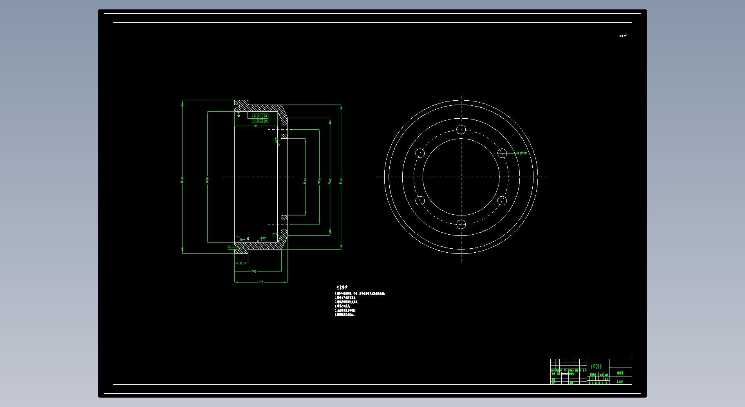
Task: Select the upper-right bolt hole with leader
Action: [x=502, y=153]
